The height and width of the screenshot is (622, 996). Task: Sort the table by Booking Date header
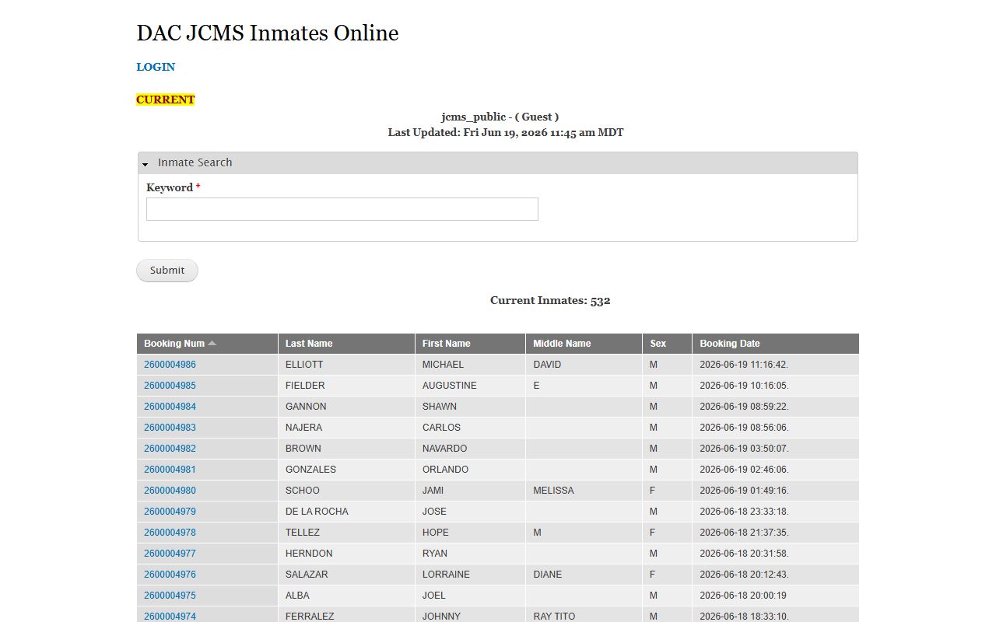tap(730, 344)
